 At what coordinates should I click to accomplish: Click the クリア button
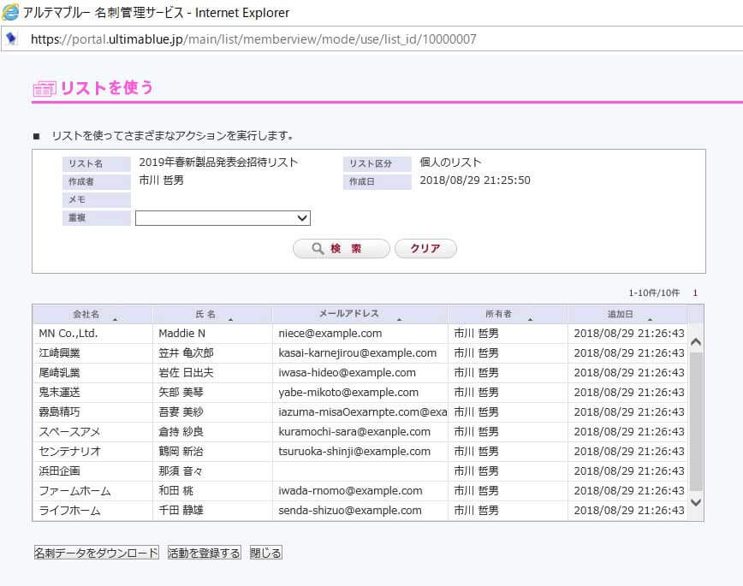tap(425, 248)
